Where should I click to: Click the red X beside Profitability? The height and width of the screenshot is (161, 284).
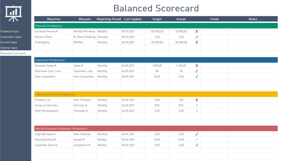click(x=197, y=42)
